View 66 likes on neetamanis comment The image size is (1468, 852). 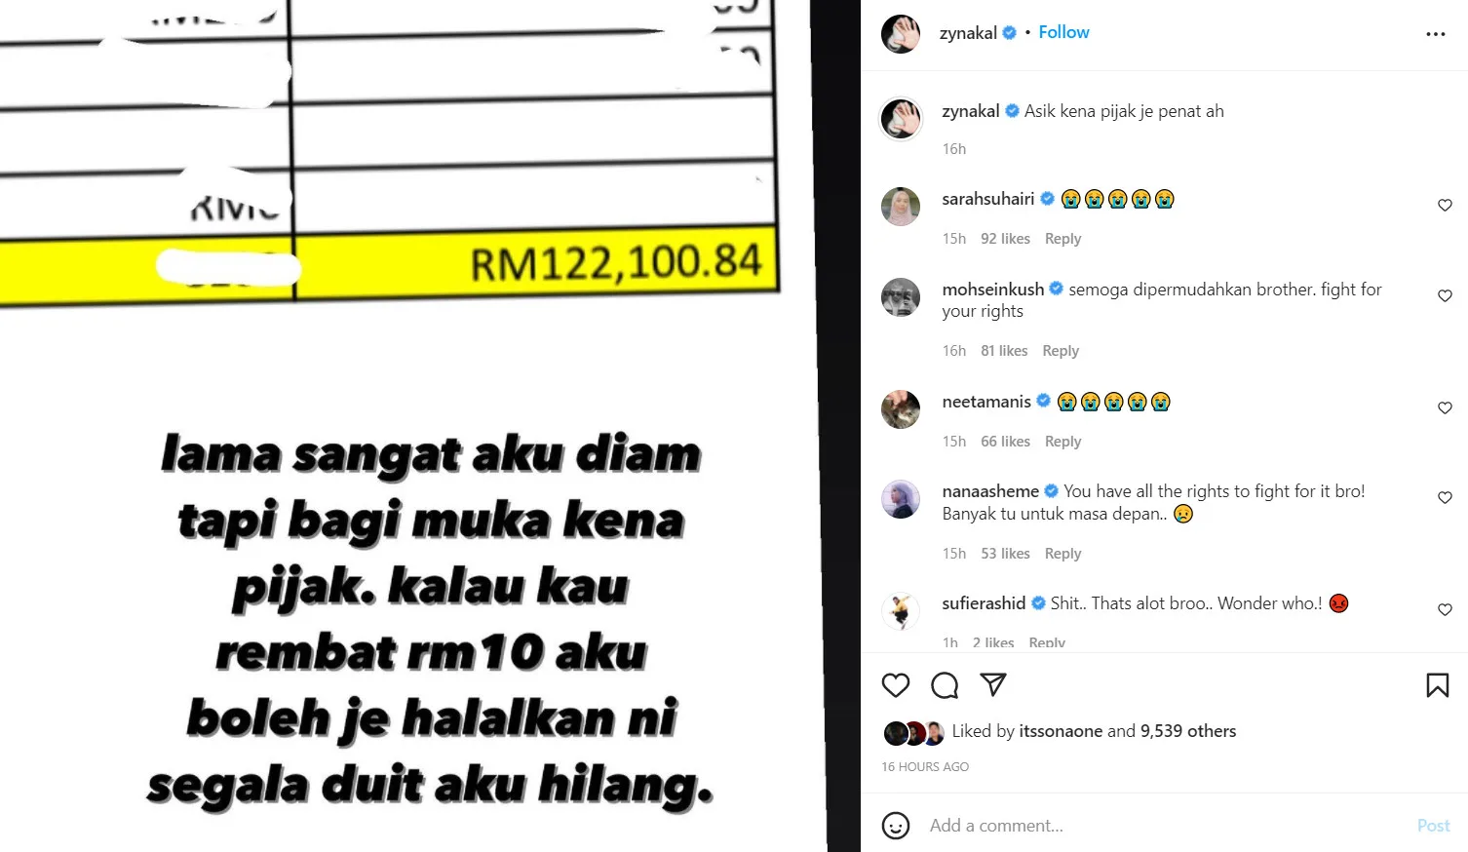1005,442
